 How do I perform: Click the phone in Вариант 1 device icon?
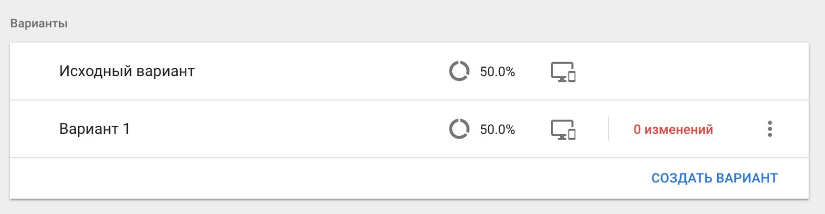coord(572,134)
